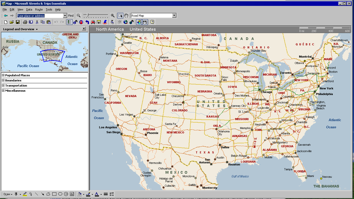The width and height of the screenshot is (354, 199).
Task: Open the address history dropdown arrow
Action: tap(65, 16)
